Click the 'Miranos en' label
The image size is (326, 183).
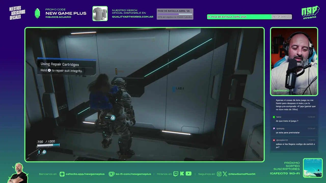[164, 174]
